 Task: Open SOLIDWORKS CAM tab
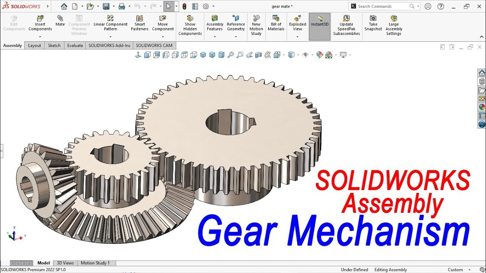(154, 45)
